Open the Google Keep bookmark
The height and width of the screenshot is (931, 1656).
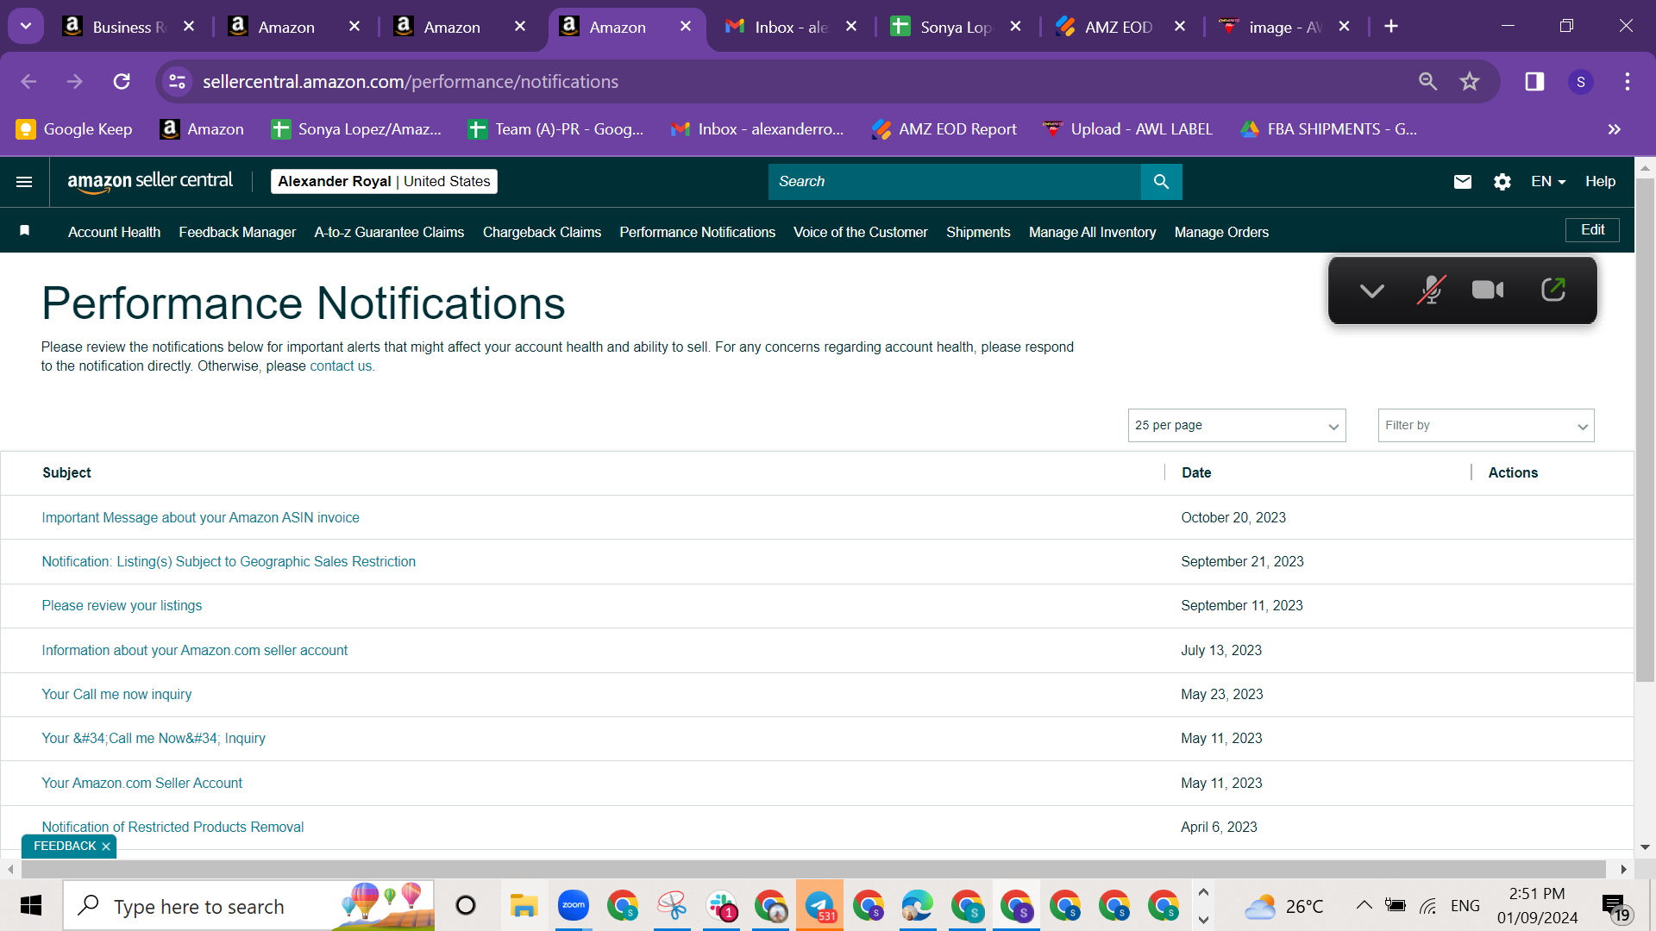click(75, 129)
